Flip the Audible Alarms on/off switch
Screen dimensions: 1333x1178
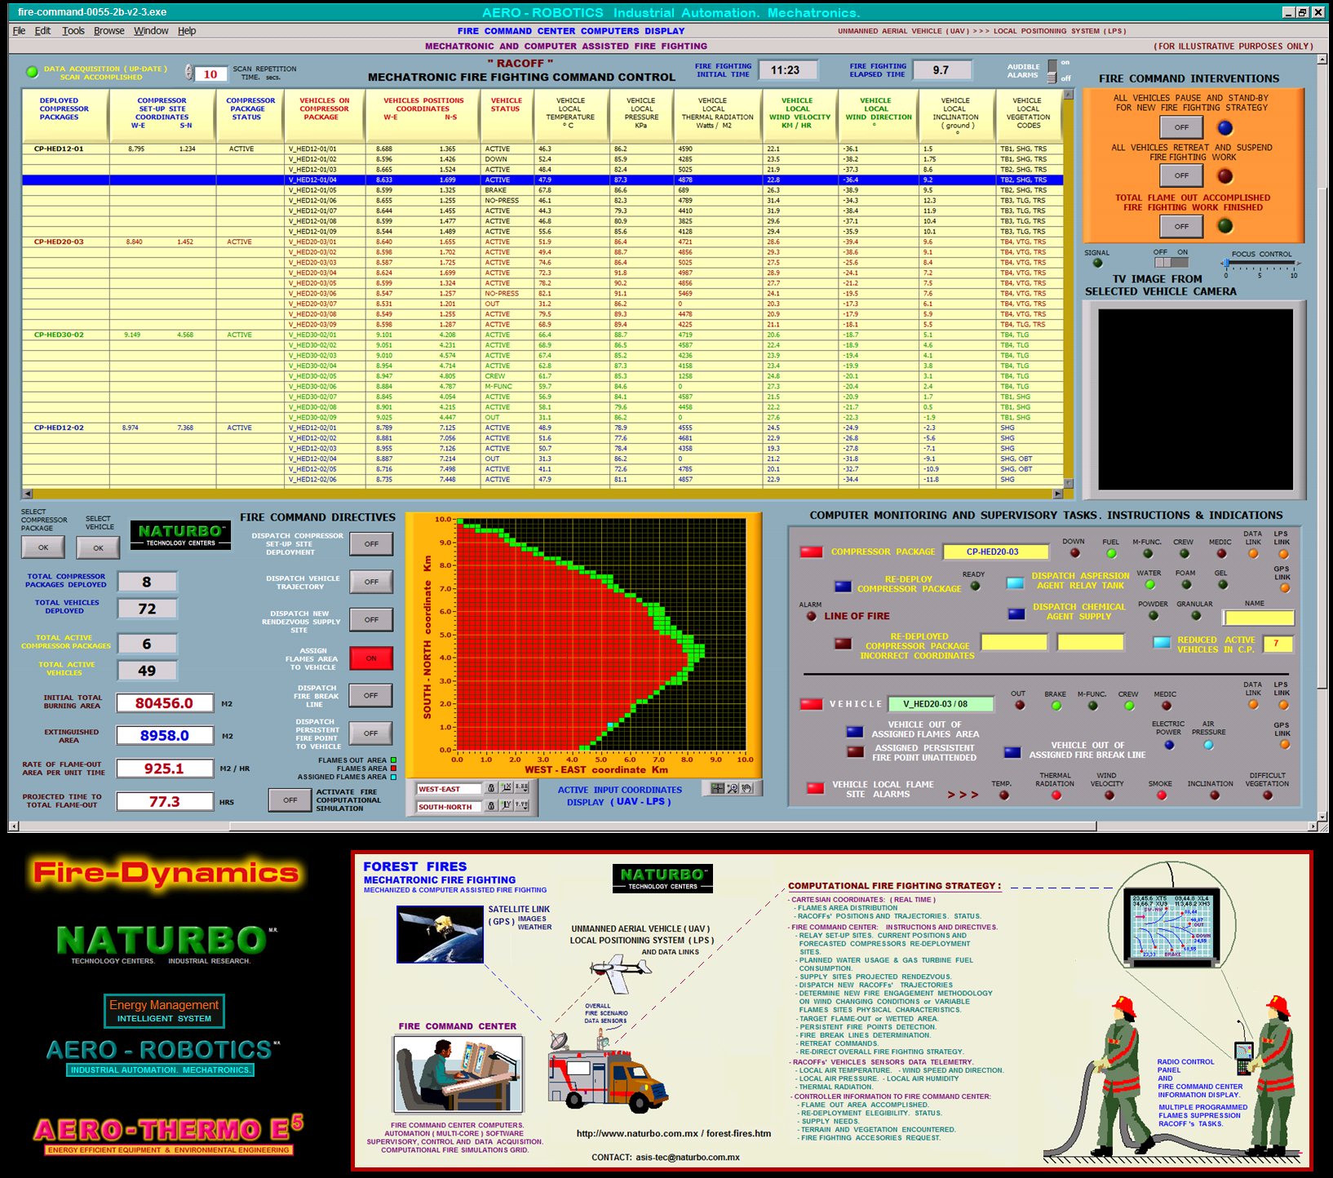(x=1052, y=71)
